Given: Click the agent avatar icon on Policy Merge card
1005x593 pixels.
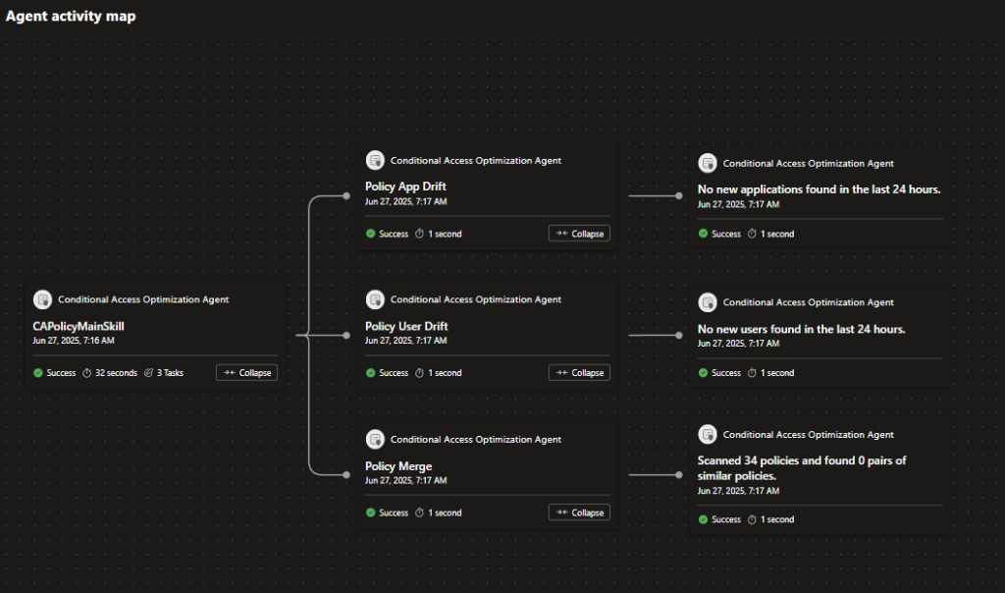Looking at the screenshot, I should click(x=375, y=439).
